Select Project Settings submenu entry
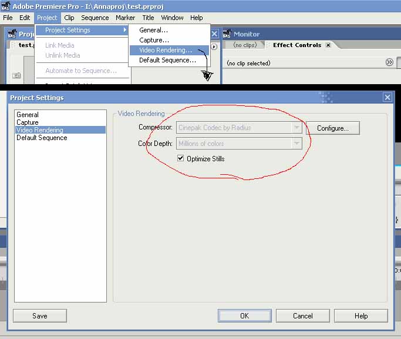 tap(82, 30)
